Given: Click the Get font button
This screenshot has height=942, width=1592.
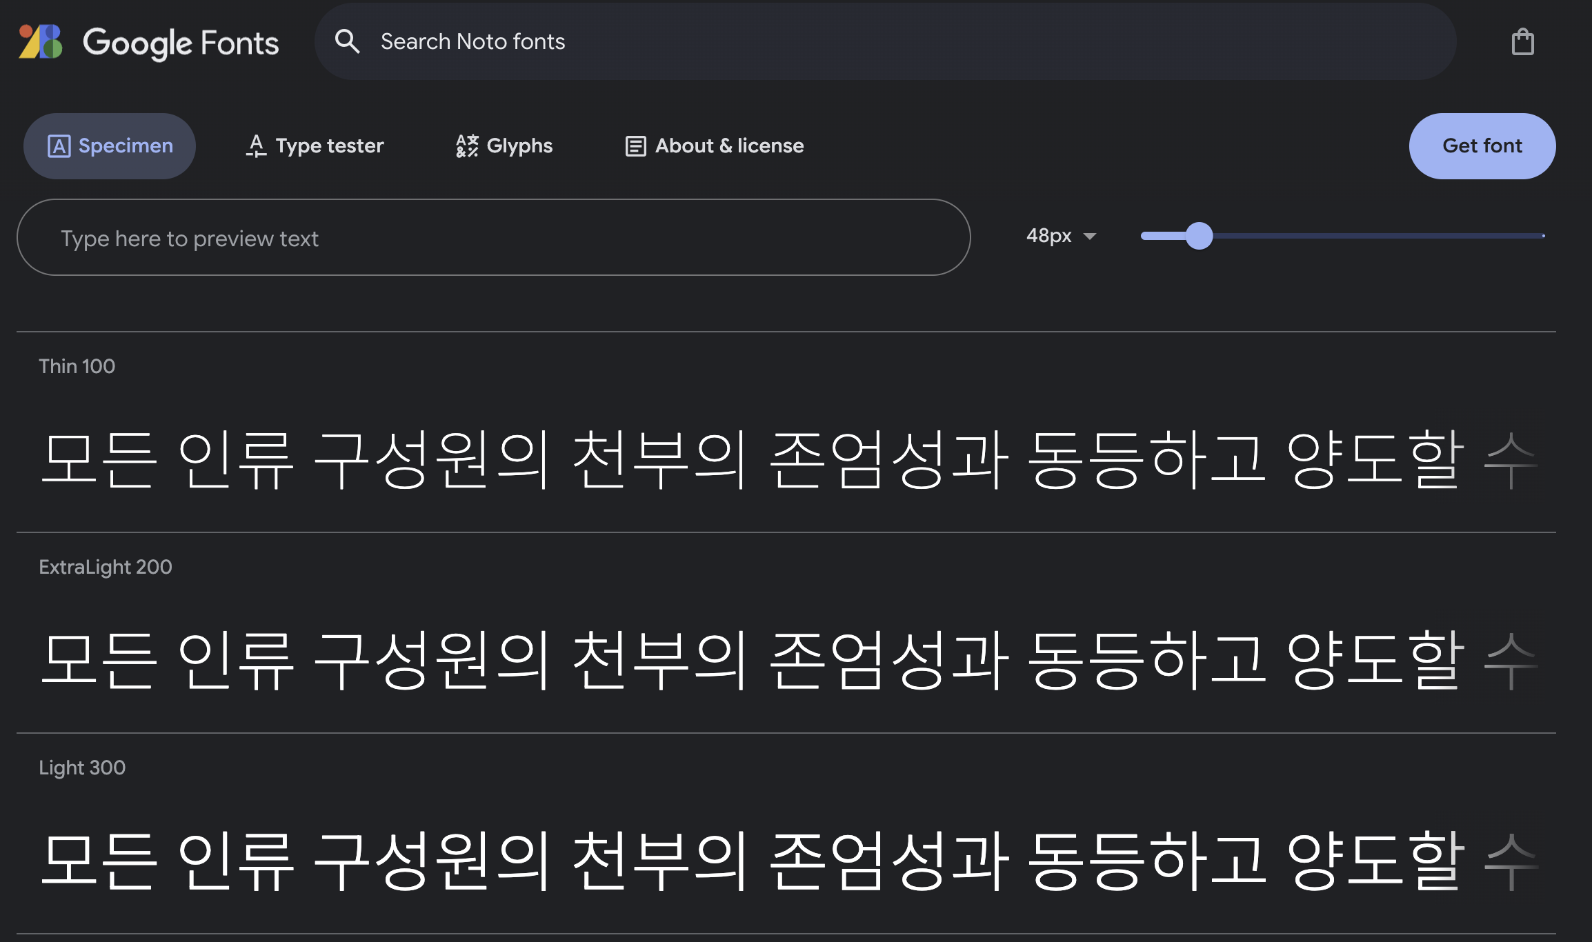Looking at the screenshot, I should (1482, 146).
